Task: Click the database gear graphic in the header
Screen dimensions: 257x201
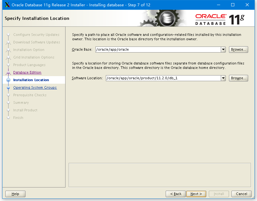Action: (167, 18)
